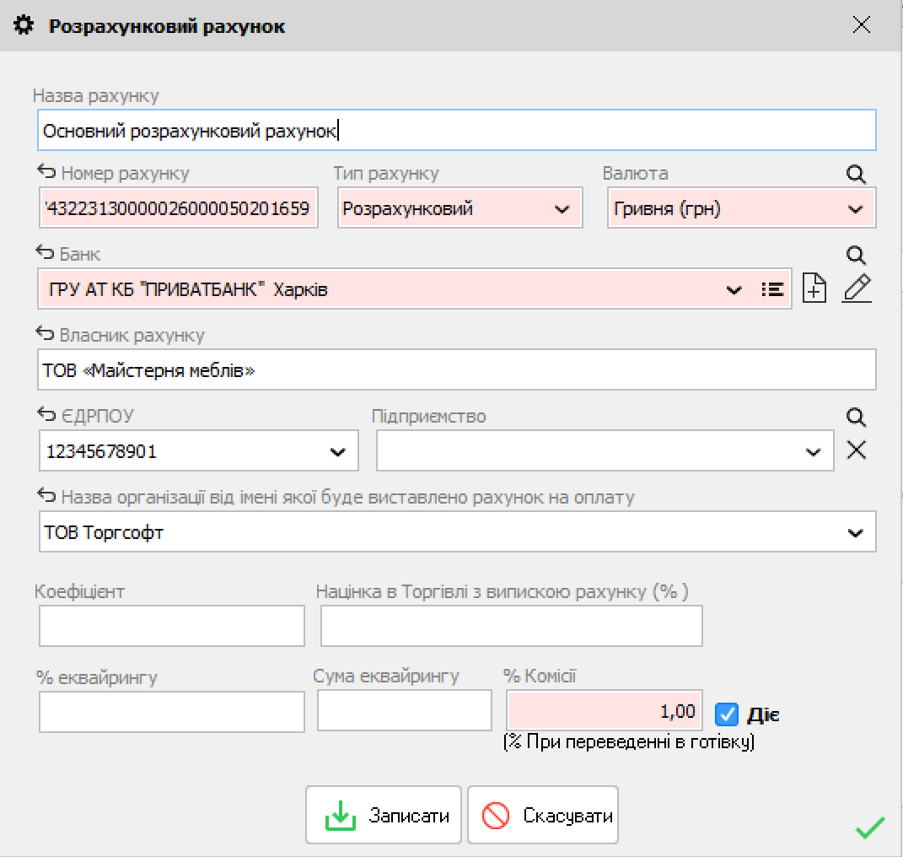Open the bank list icon in the Банк field

coord(771,290)
